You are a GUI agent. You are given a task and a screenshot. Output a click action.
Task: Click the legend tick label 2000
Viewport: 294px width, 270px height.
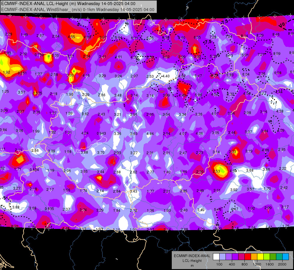(282, 264)
